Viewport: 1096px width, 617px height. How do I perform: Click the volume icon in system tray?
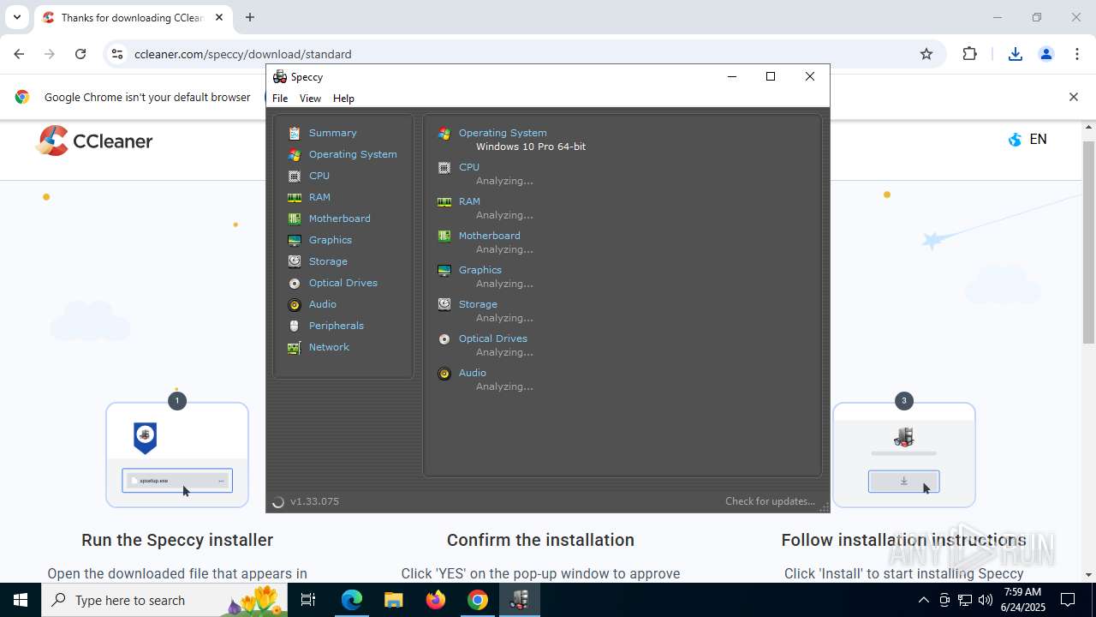pos(986,600)
